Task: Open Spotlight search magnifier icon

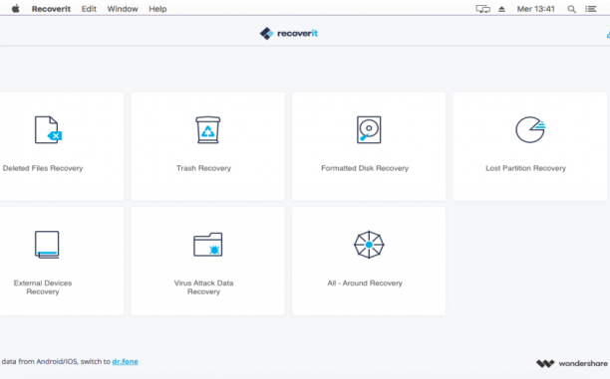Action: [571, 9]
